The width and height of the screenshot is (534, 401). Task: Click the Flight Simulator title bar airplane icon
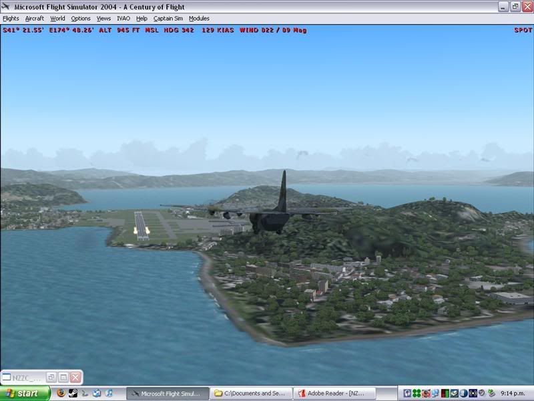[x=7, y=7]
